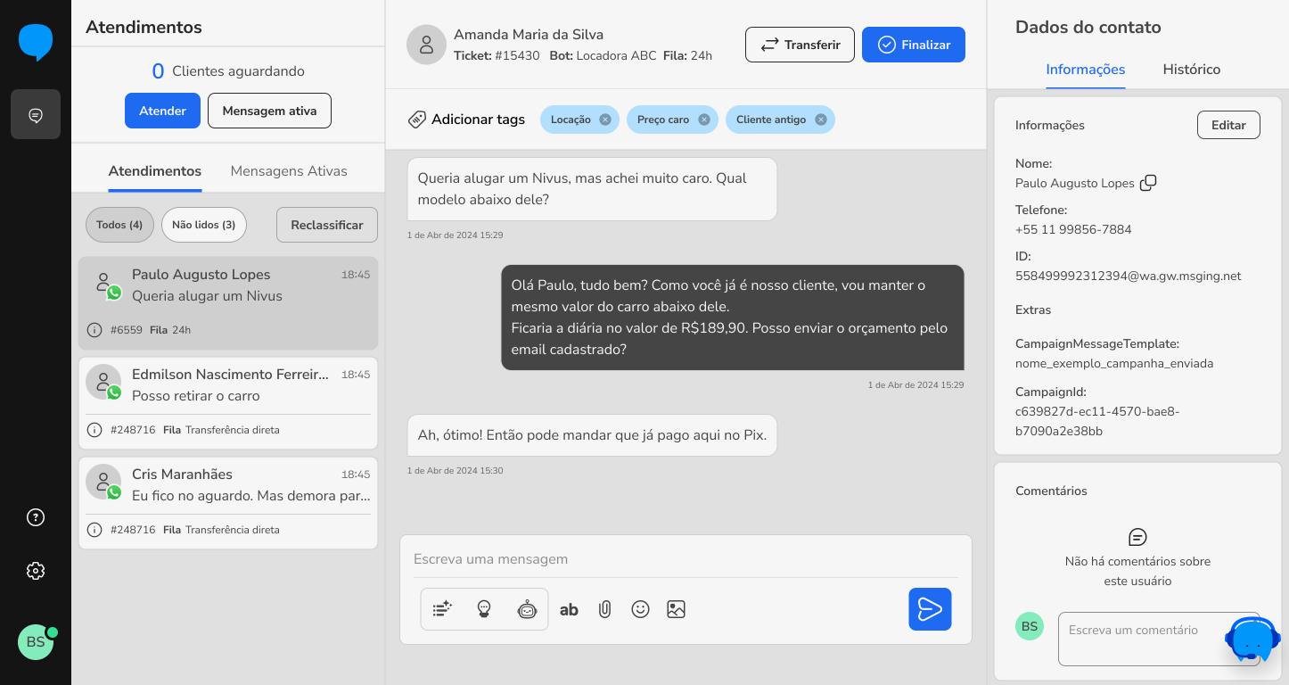The image size is (1289, 685).
Task: Open Cris Maranhães conversation
Action: (228, 503)
